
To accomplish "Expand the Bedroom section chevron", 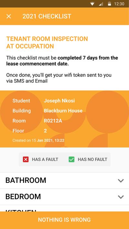I will click(121, 197).
